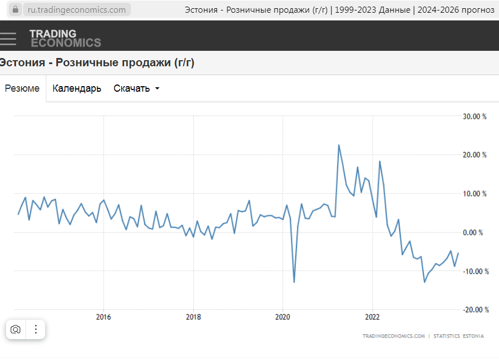
Task: Click the Trading Economics logo
Action: tap(65, 38)
